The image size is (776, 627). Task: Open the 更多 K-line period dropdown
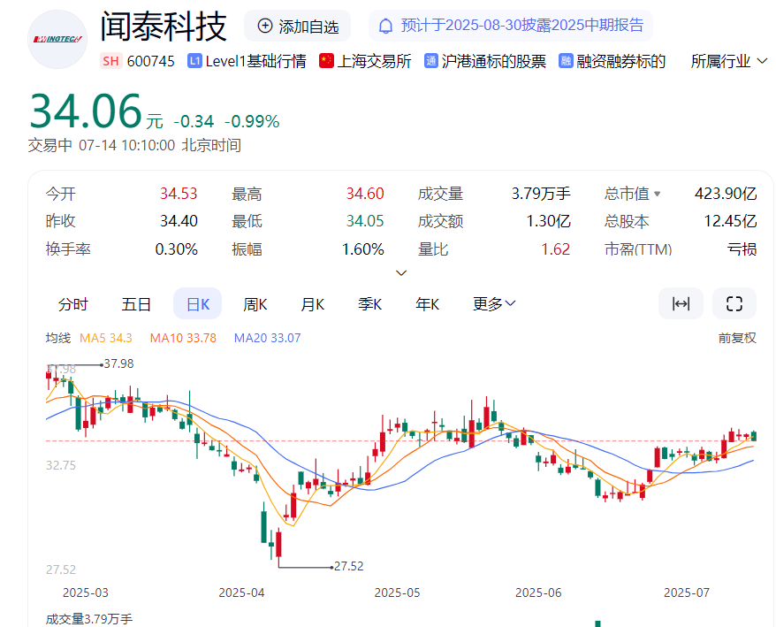(494, 304)
